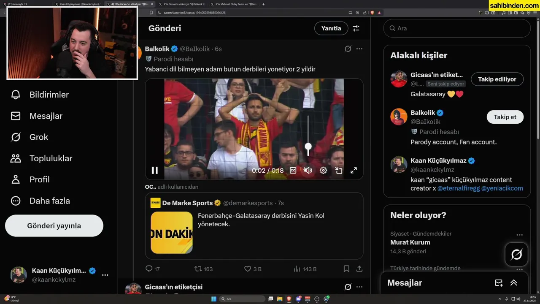Viewport: 540px width, 304px height.
Task: Expand video to fullscreen
Action: 354,170
